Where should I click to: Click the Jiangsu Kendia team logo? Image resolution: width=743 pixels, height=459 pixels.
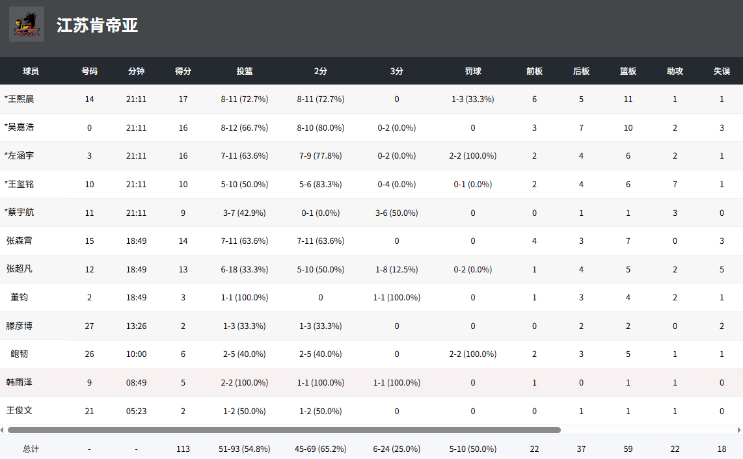coord(27,25)
